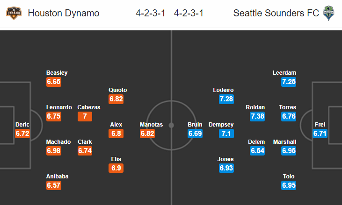The image size is (342, 205).
Task: Select Manotas's 6.82 rating badge
Action: [x=147, y=134]
